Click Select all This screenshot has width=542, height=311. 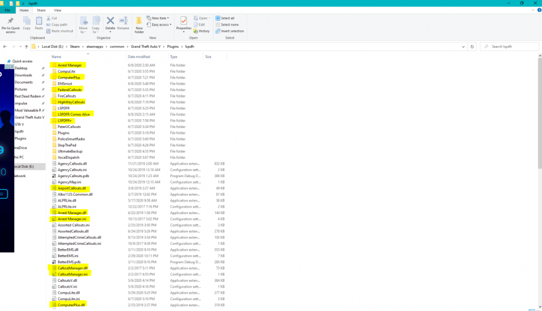[x=225, y=18]
